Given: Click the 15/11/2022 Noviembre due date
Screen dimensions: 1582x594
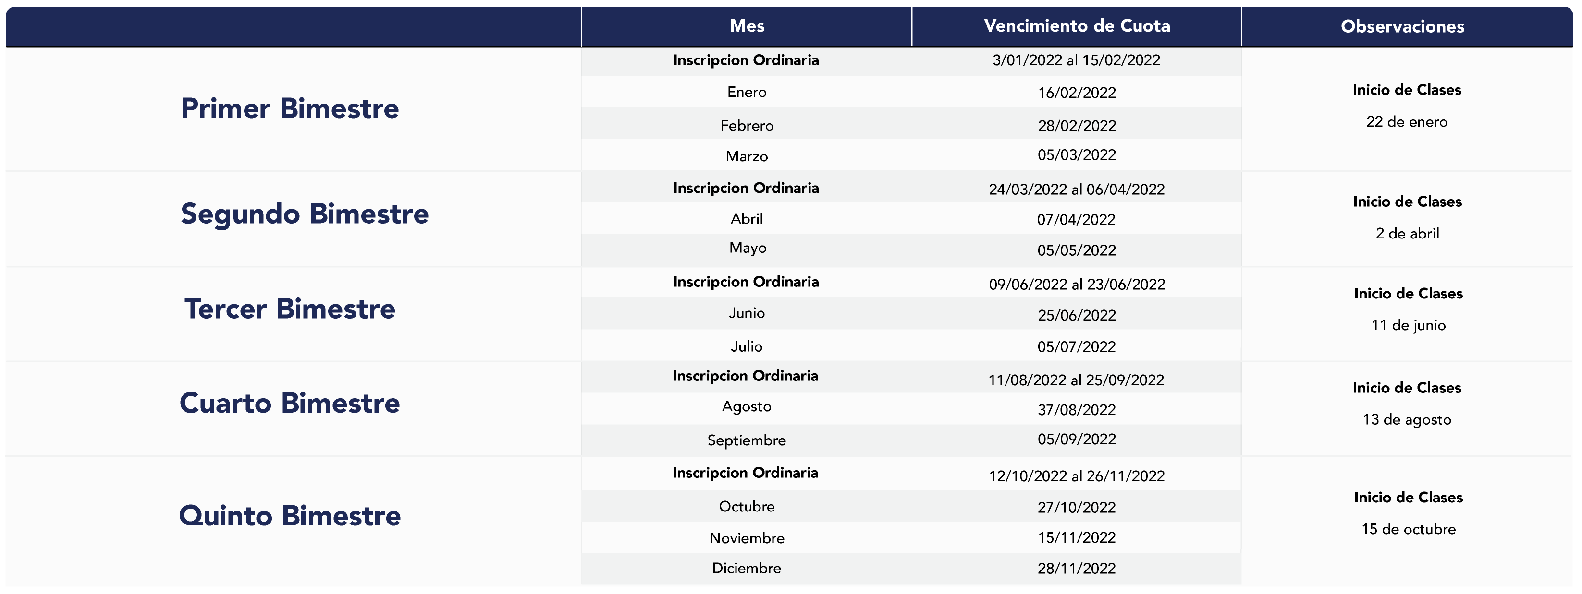Looking at the screenshot, I should tap(1077, 537).
